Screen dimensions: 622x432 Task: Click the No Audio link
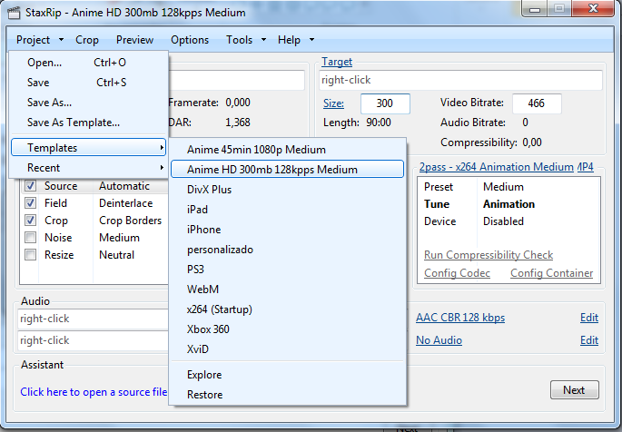[439, 340]
